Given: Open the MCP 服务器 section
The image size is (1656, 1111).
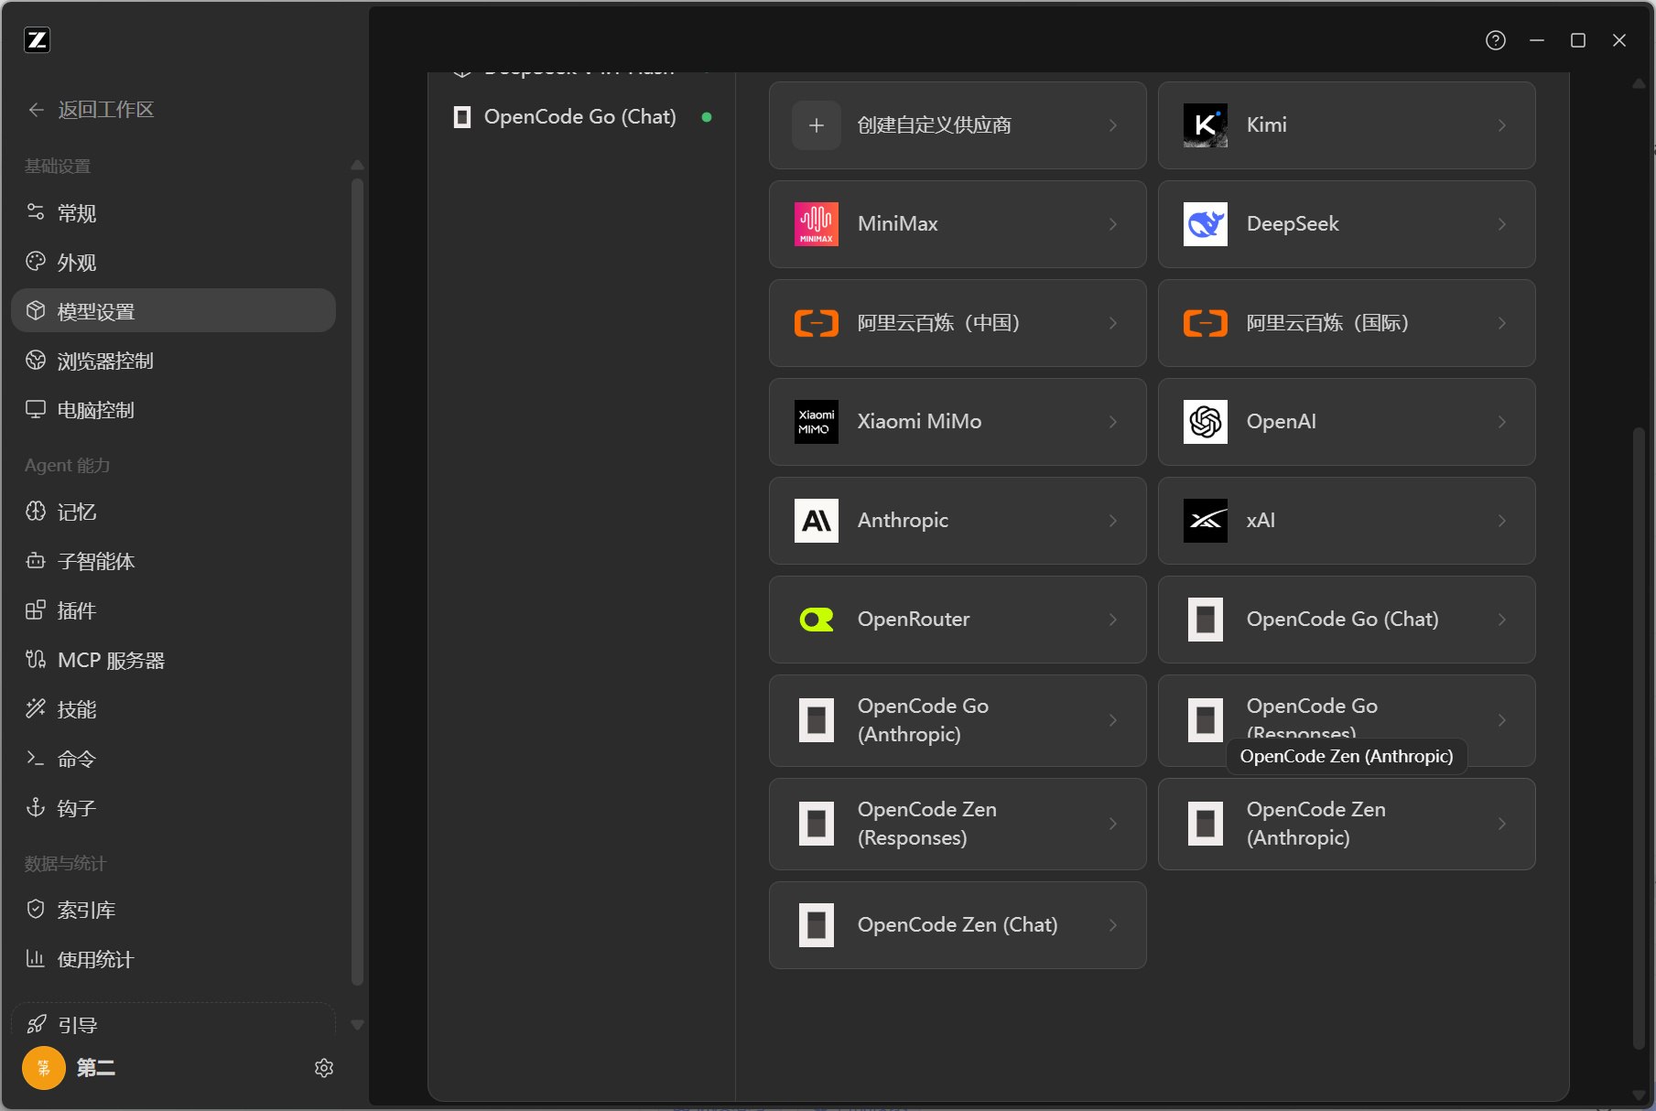Looking at the screenshot, I should point(173,660).
